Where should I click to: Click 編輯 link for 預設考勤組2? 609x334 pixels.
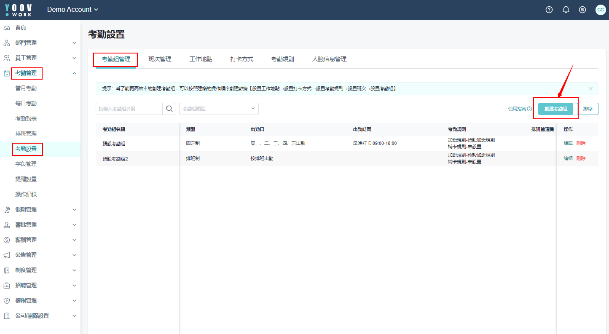(x=568, y=158)
